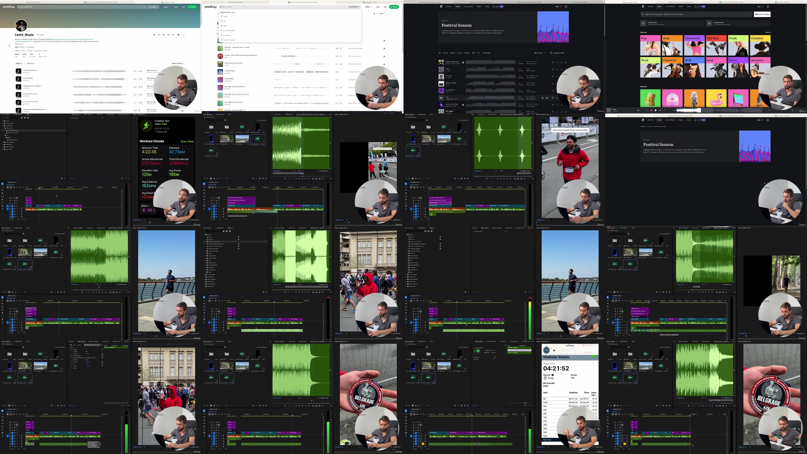Click the volume icon in Epidemic Sound player bar
Viewport: 807px width, 454px height.
(x=638, y=110)
